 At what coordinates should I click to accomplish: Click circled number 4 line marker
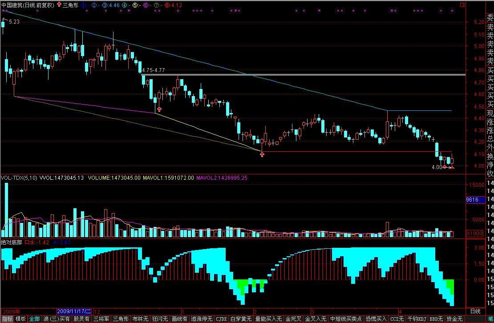pos(125,5)
